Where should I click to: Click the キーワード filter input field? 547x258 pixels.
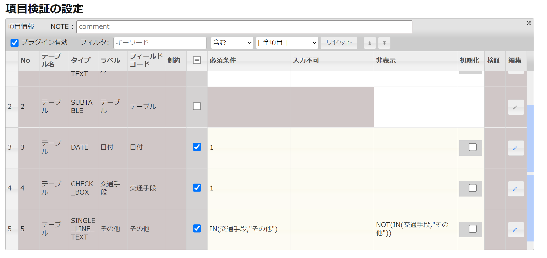[160, 43]
